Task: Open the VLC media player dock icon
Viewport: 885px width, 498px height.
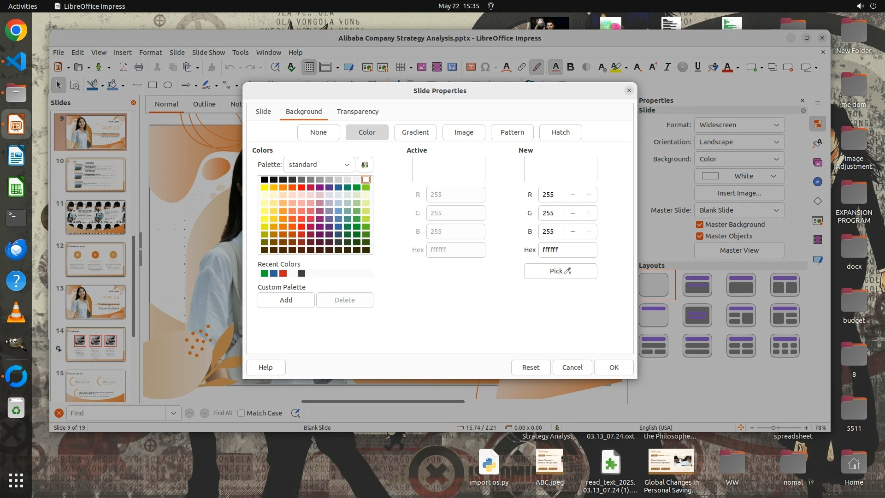Action: pyautogui.click(x=16, y=313)
